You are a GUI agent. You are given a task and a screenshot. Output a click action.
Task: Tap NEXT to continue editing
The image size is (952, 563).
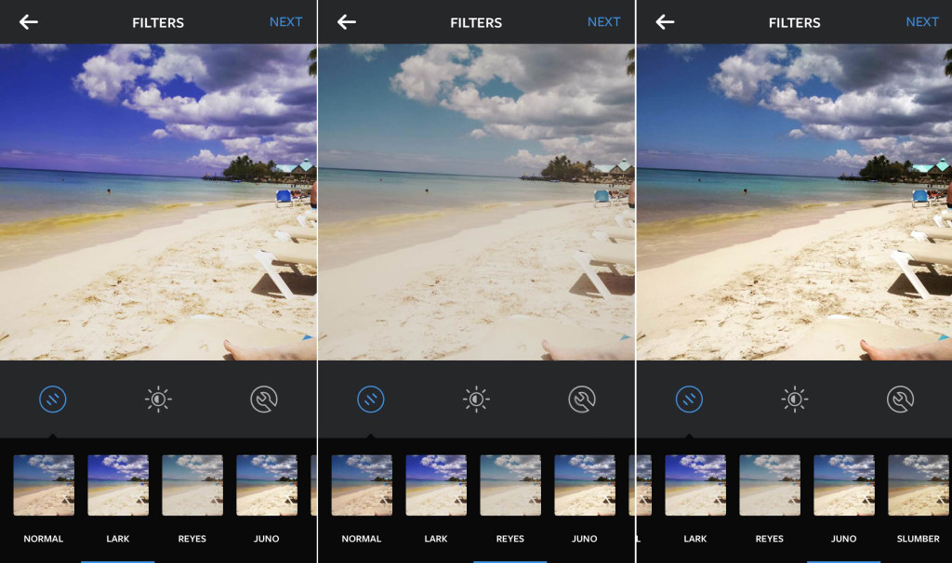(285, 21)
